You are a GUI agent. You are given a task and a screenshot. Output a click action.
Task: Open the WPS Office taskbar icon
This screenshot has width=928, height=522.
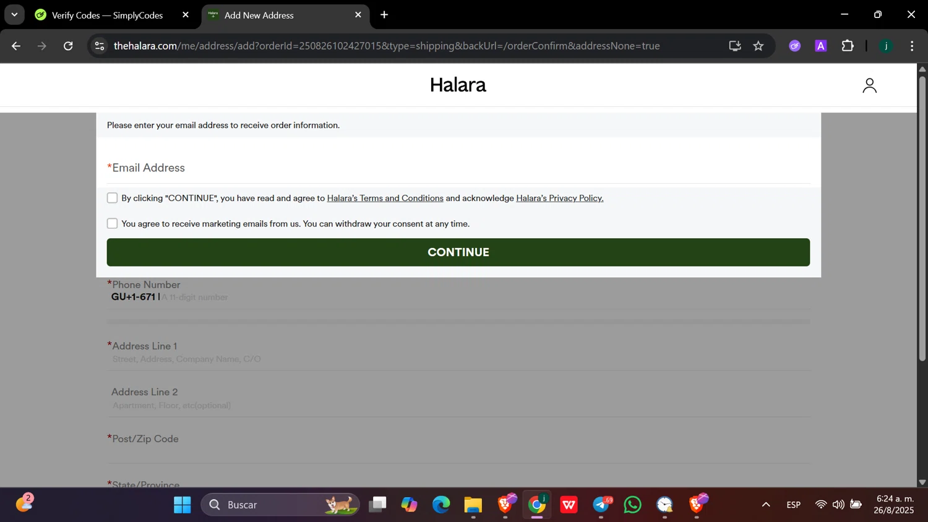(569, 505)
